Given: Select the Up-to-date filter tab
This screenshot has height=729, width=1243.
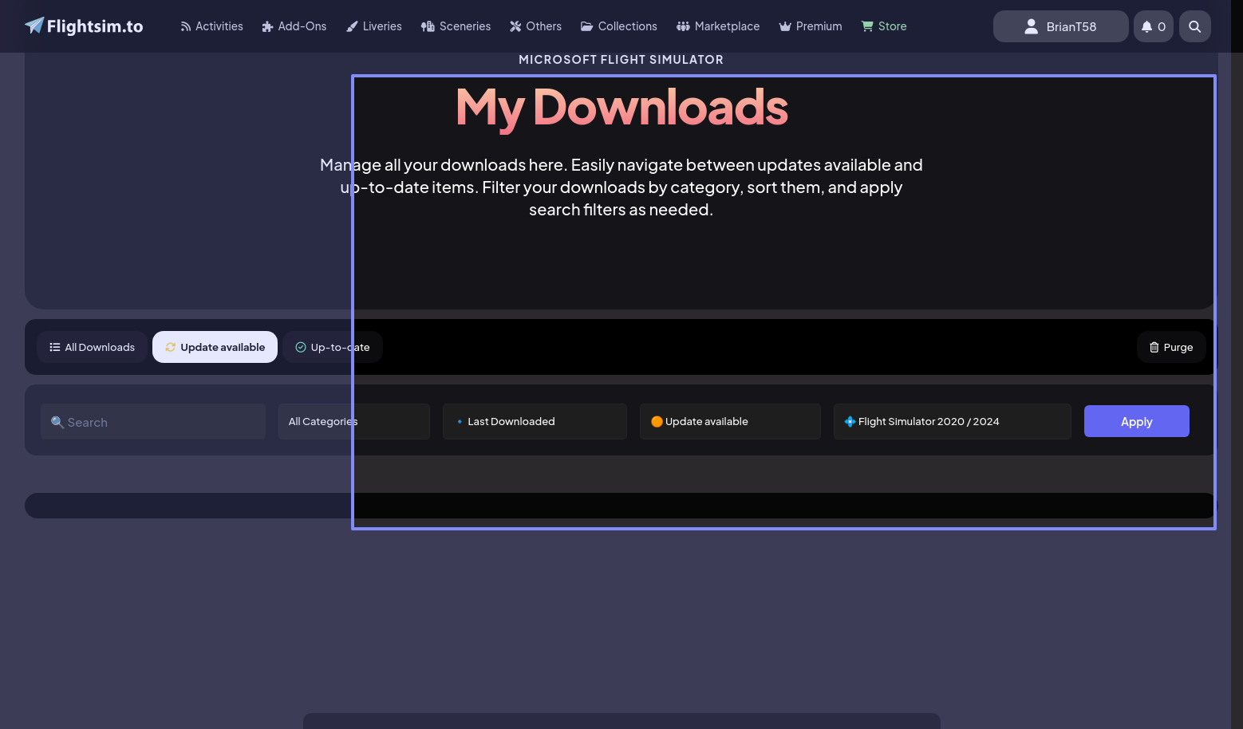Looking at the screenshot, I should (332, 347).
